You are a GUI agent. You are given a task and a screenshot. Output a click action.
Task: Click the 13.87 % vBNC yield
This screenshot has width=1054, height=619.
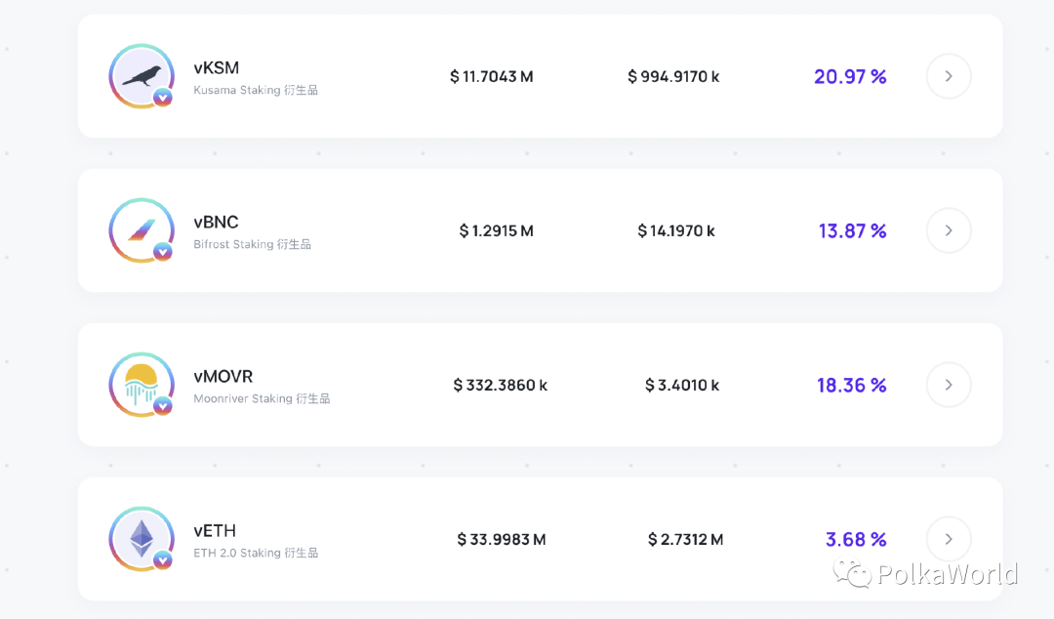pyautogui.click(x=852, y=230)
